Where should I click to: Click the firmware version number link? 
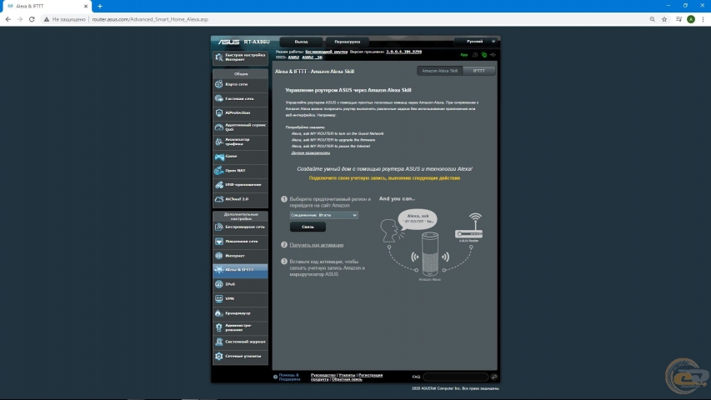[403, 52]
